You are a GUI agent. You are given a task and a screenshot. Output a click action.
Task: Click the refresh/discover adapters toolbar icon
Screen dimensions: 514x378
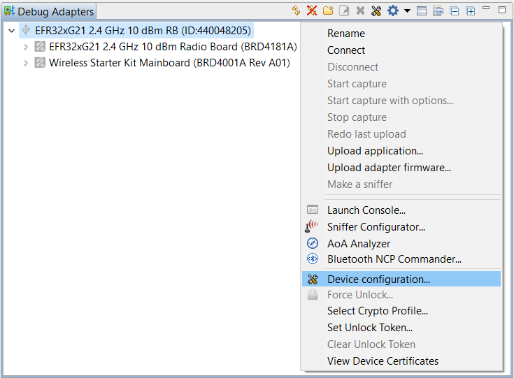tap(297, 10)
